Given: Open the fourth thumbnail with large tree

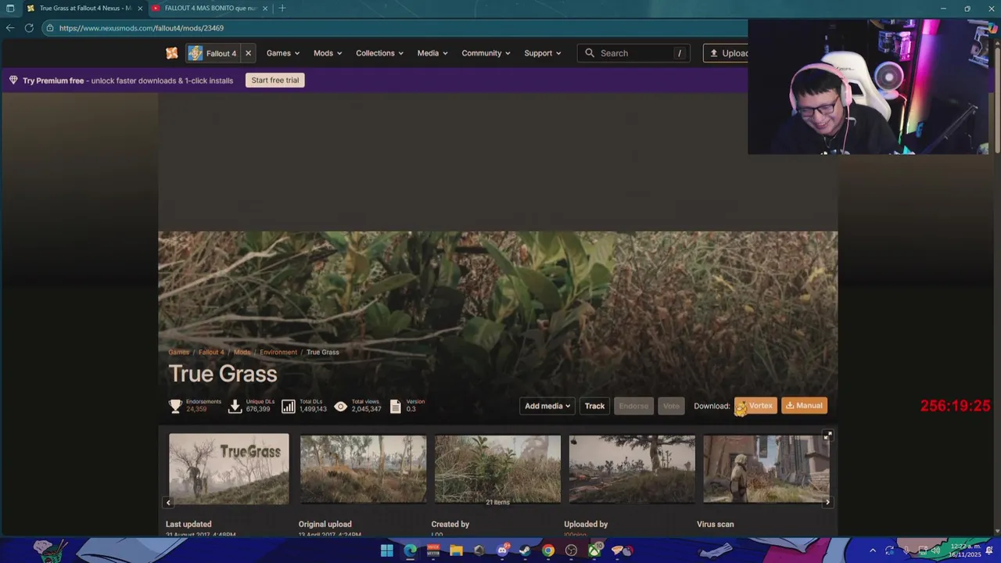Looking at the screenshot, I should [632, 468].
